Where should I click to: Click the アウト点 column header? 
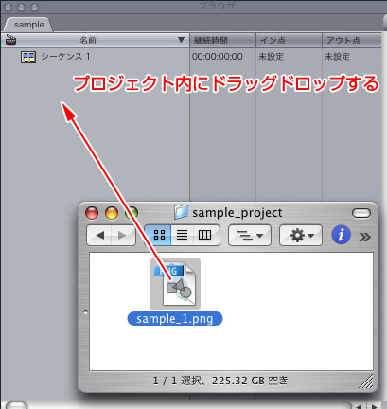point(352,41)
